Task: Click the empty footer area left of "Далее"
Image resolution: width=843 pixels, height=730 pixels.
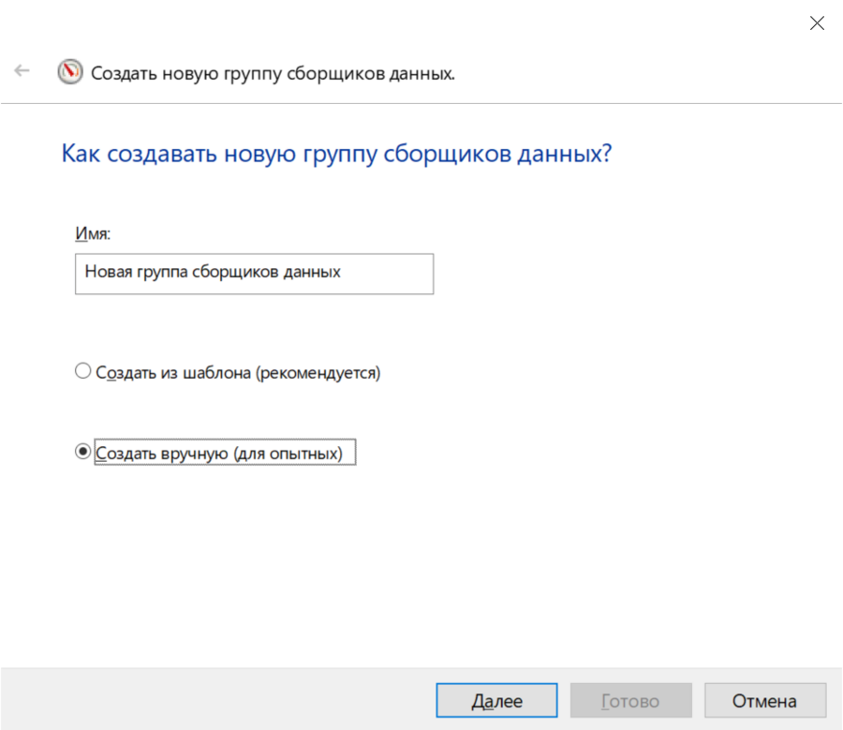Action: click(215, 701)
